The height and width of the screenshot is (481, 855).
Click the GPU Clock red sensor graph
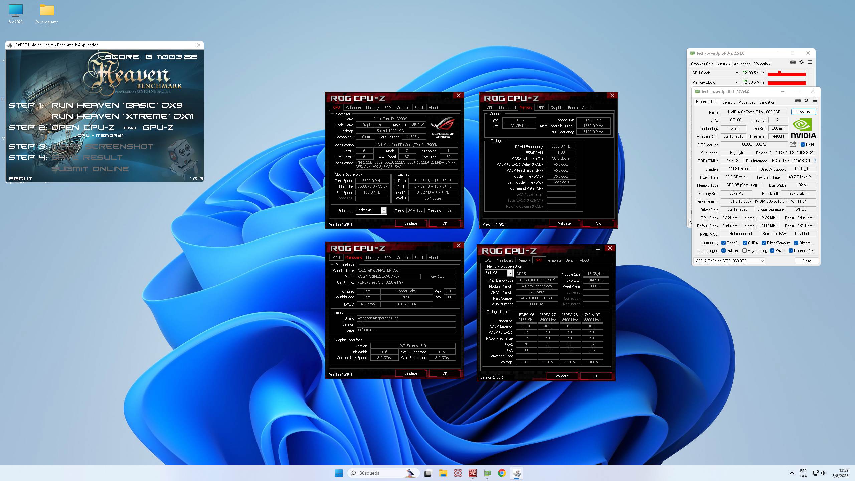click(x=787, y=73)
